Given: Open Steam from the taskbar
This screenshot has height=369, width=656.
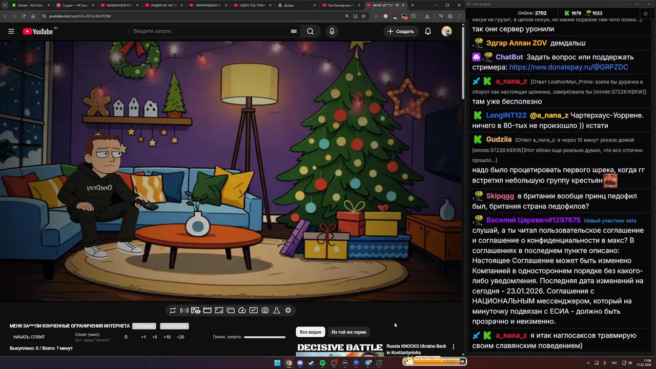Looking at the screenshot, I should coord(311,363).
